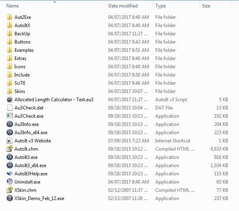This screenshot has height=211, width=239.
Task: Click the DAT File type cell
Action: [x=164, y=108]
